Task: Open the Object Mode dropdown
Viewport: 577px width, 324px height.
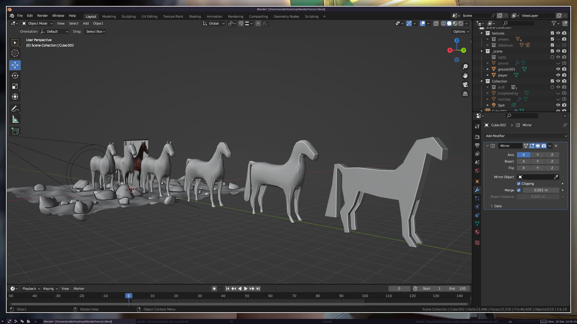Action: (x=38, y=23)
